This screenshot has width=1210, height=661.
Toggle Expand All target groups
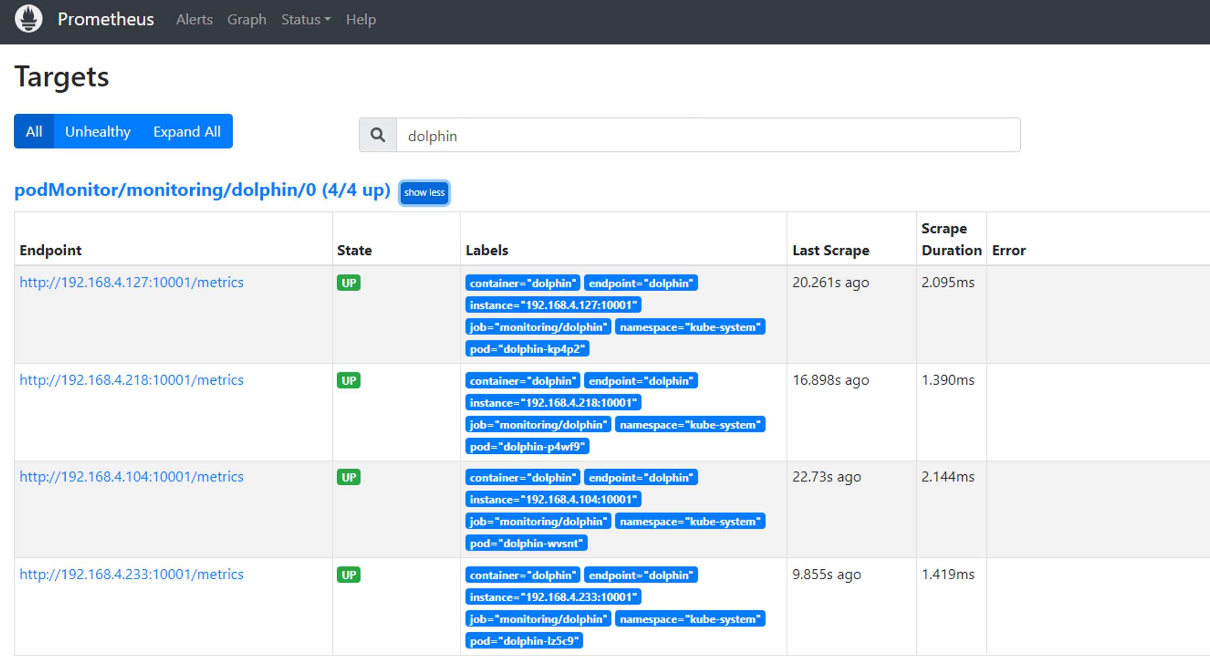pyautogui.click(x=187, y=131)
